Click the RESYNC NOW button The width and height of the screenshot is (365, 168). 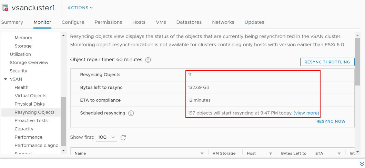click(x=331, y=121)
